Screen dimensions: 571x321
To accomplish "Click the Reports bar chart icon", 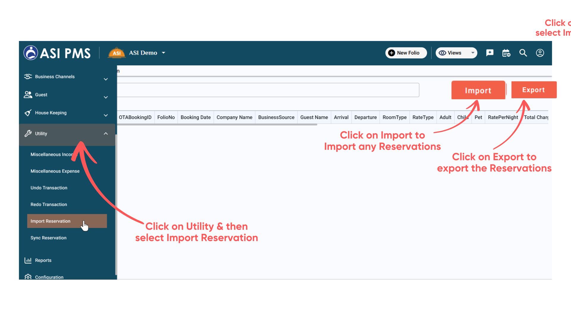I will click(x=28, y=260).
